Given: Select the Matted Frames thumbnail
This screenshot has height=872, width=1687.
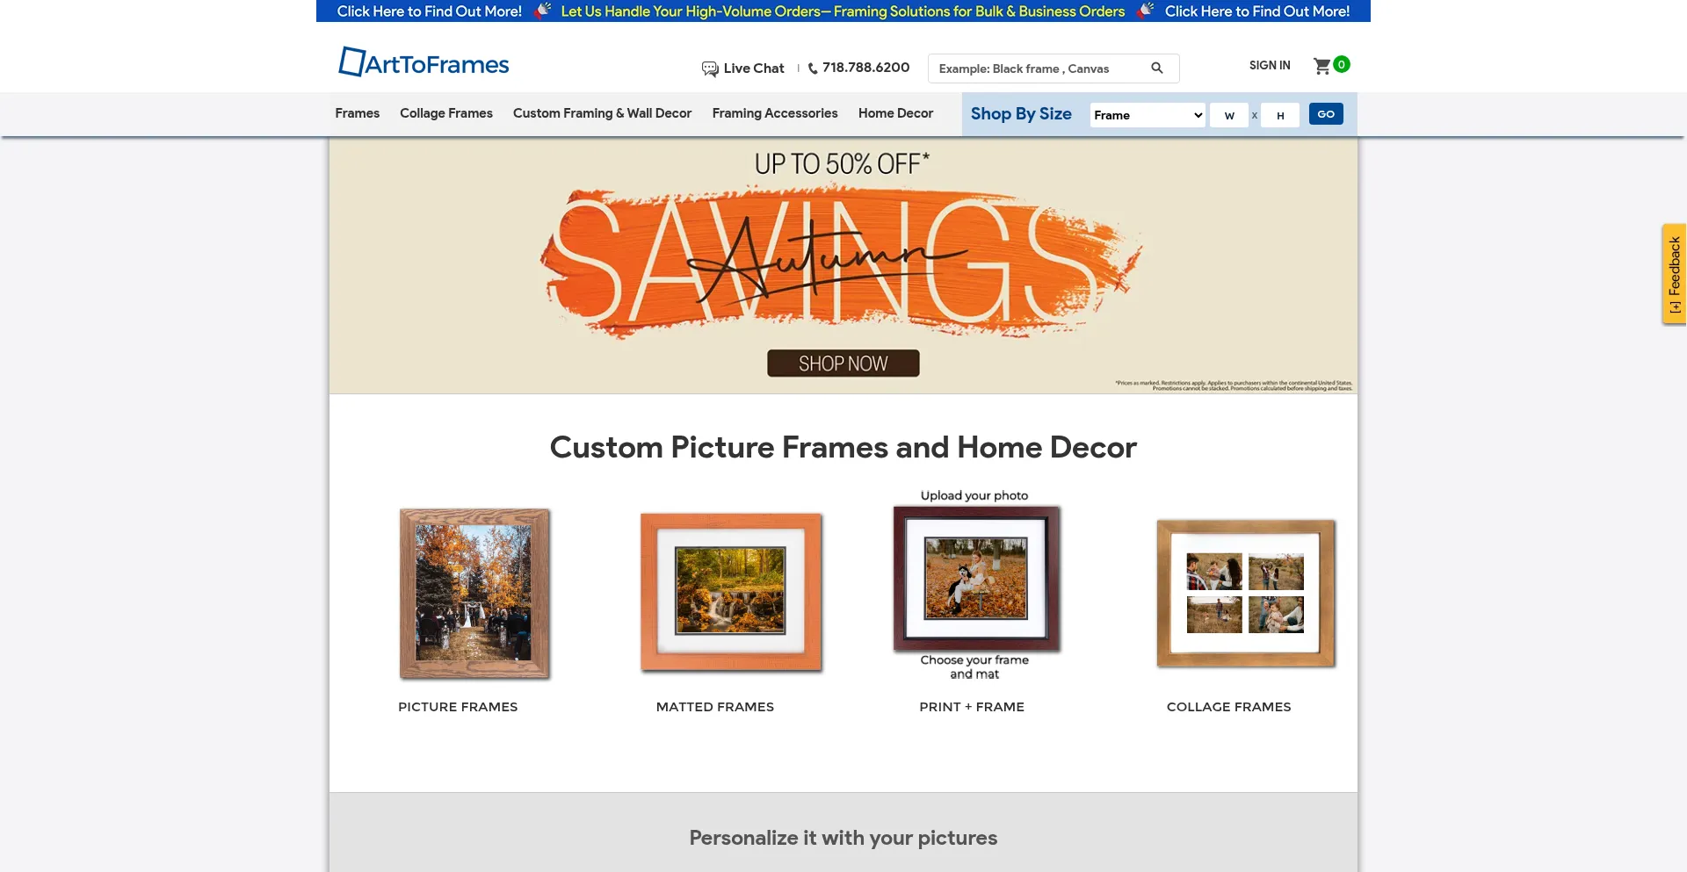Looking at the screenshot, I should click(731, 593).
